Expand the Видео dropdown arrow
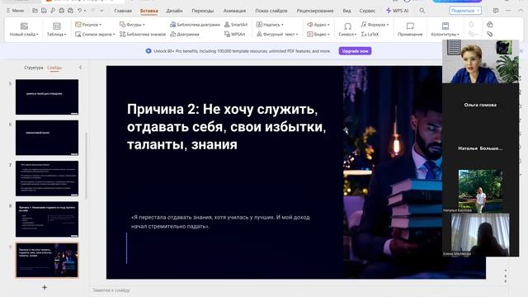Viewport: 528px width, 297px height. click(328, 35)
